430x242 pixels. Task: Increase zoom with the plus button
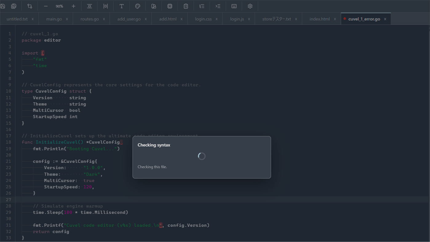pos(73,6)
